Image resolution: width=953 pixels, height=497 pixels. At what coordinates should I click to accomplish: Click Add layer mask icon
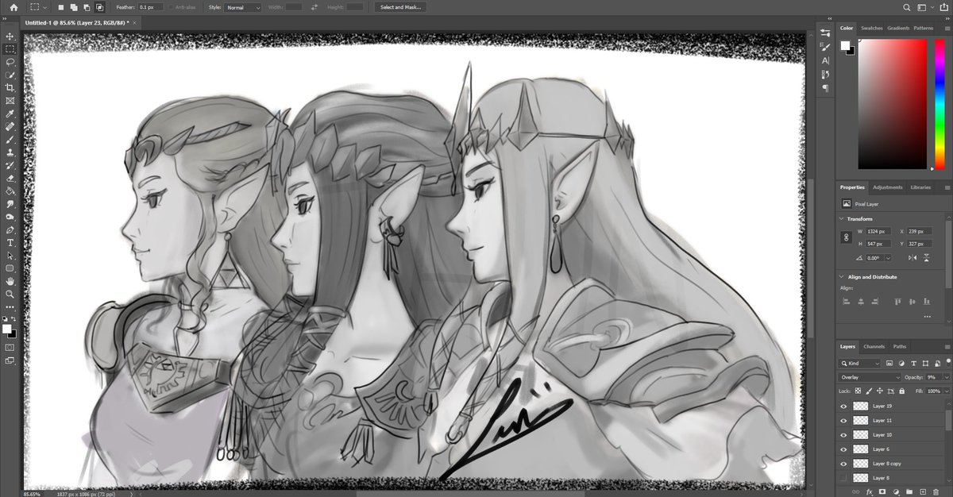(883, 492)
